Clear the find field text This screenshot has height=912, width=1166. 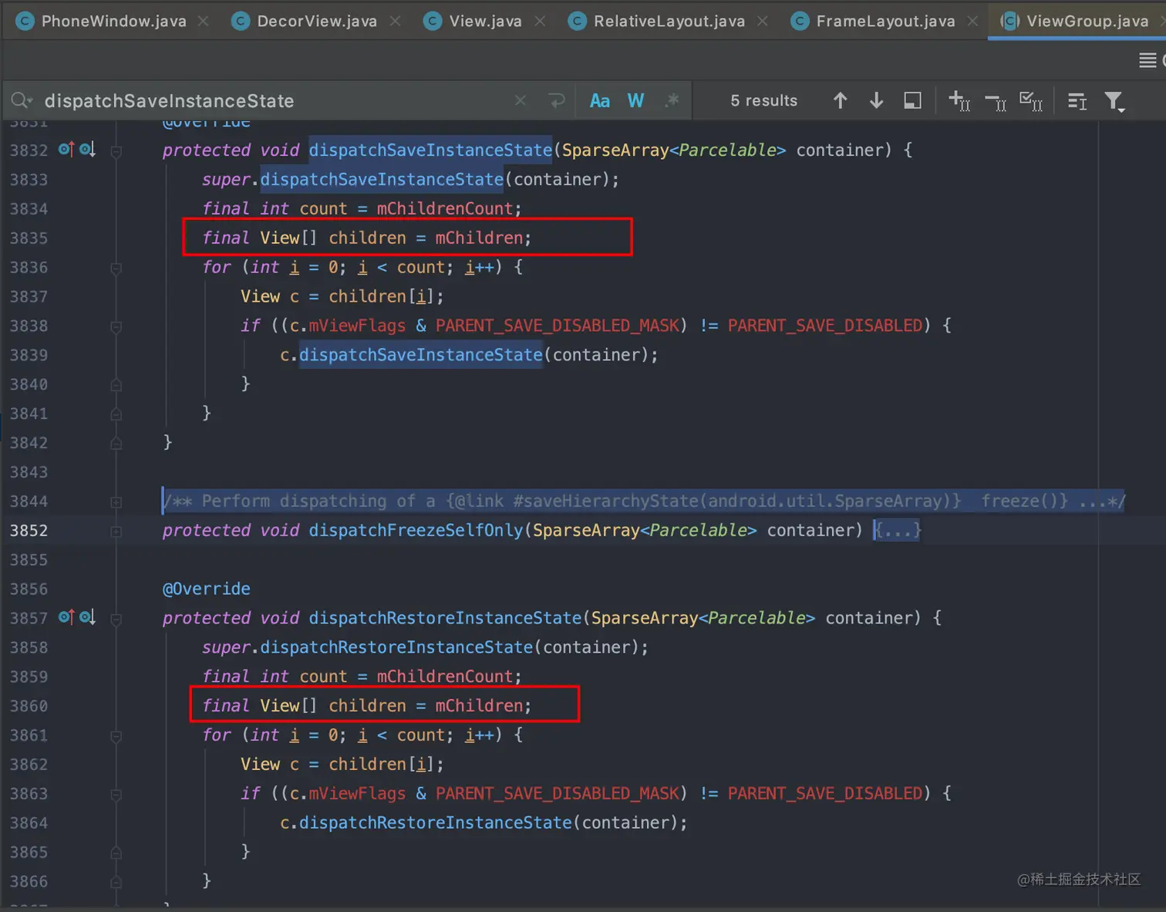point(521,100)
